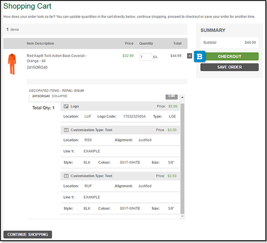Click the second Customization Type text icon
Viewport: 267px width, 243px height.
(66, 176)
